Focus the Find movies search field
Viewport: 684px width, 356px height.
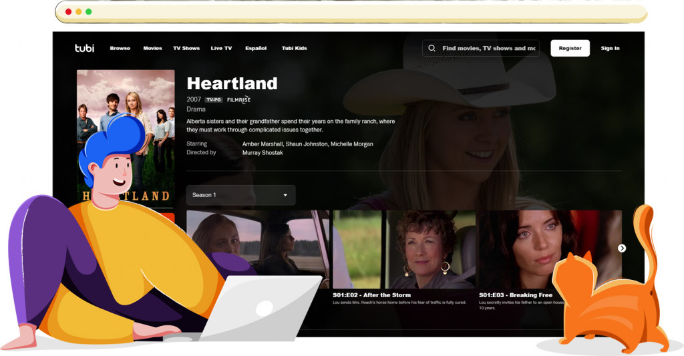tap(481, 48)
